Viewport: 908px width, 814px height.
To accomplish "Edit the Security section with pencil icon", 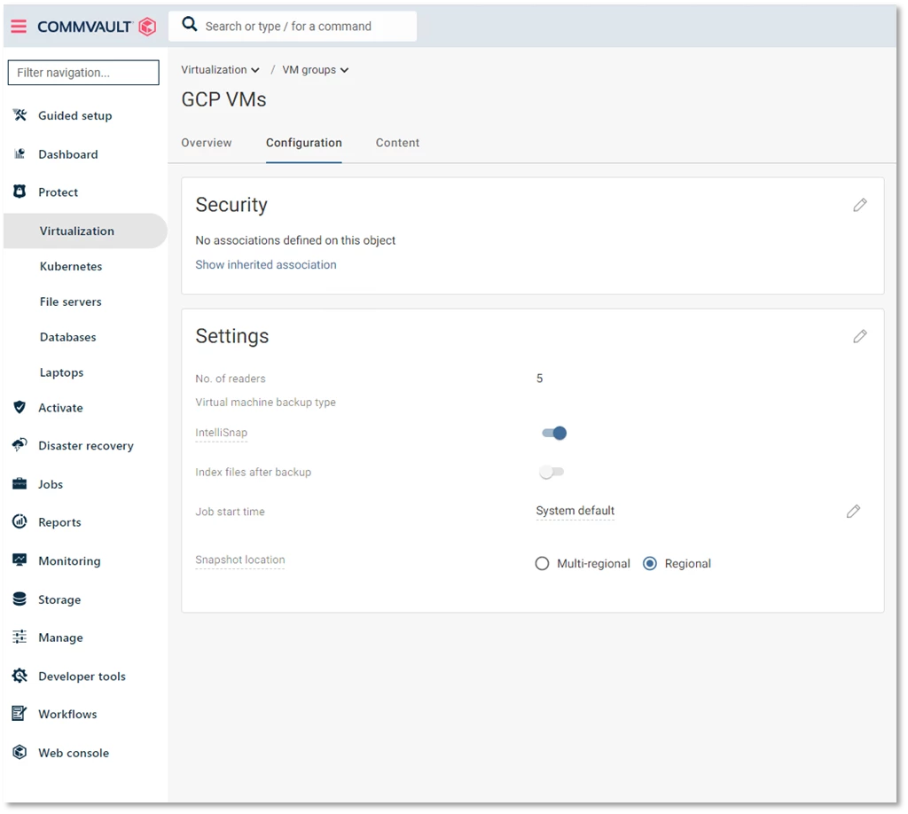I will (x=860, y=205).
